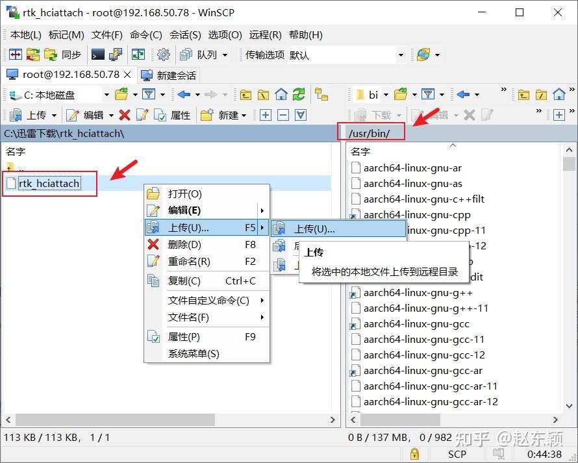Select 删除(D) from context menu

click(x=207, y=244)
